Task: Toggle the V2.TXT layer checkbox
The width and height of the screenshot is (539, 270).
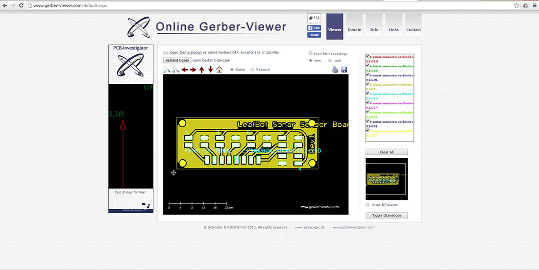Action: (367, 130)
